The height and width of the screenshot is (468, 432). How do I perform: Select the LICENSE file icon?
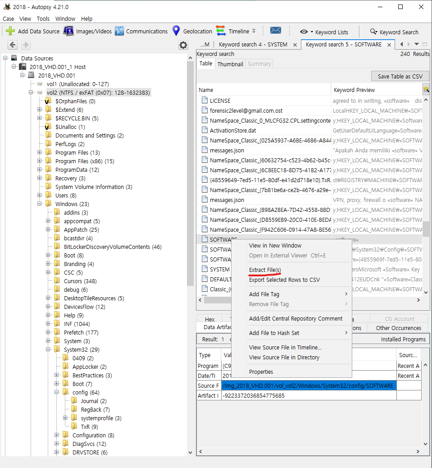click(205, 100)
